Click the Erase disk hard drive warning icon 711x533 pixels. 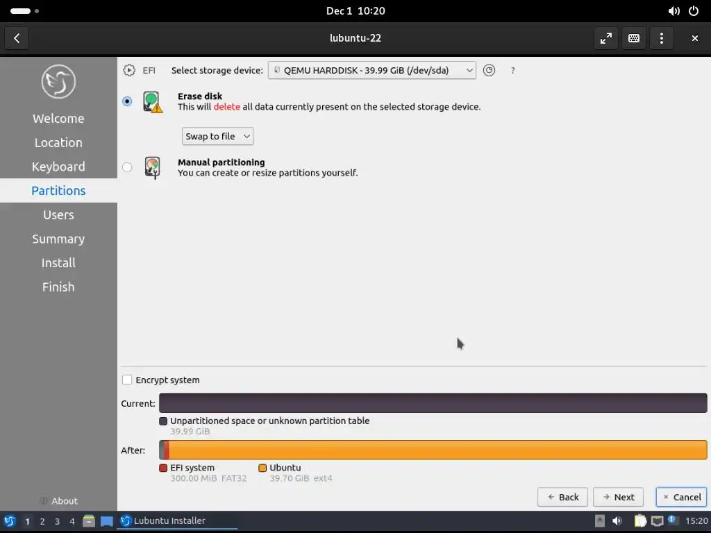coord(153,101)
